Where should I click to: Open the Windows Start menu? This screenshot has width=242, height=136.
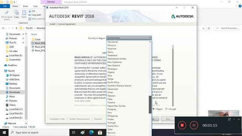(x=4, y=133)
